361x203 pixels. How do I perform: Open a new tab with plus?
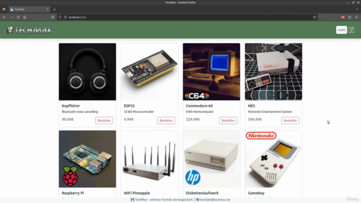click(x=54, y=10)
